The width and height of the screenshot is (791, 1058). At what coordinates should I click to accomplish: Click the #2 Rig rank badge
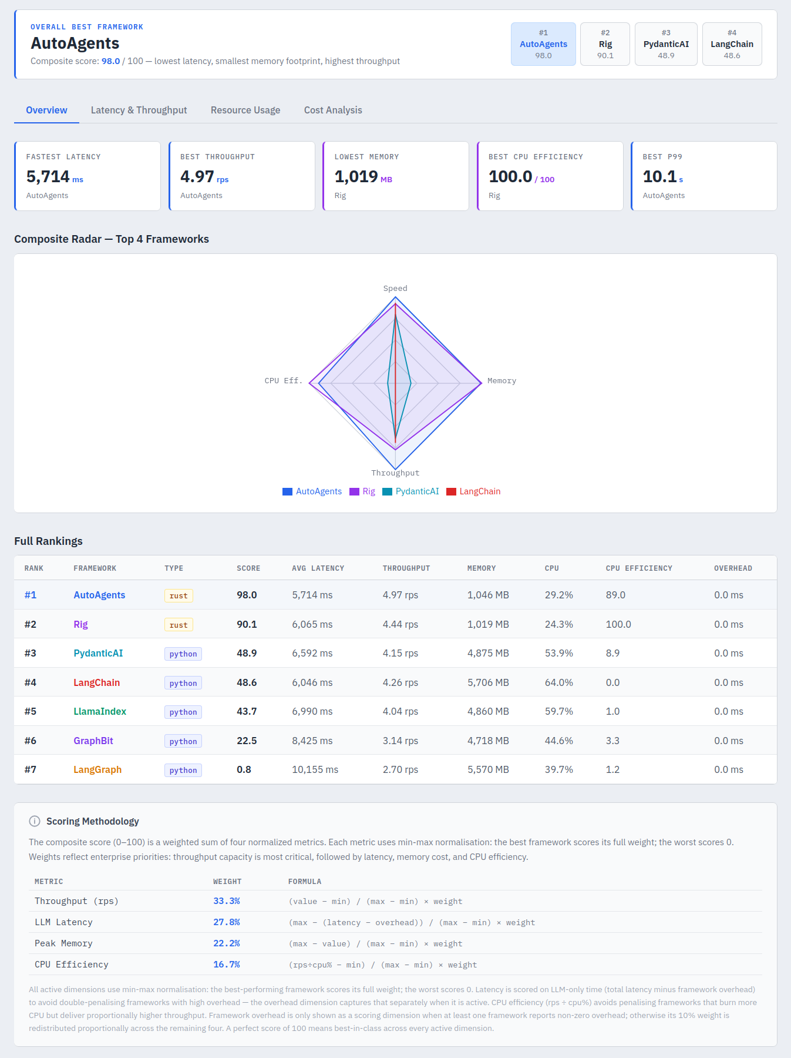[x=605, y=44]
